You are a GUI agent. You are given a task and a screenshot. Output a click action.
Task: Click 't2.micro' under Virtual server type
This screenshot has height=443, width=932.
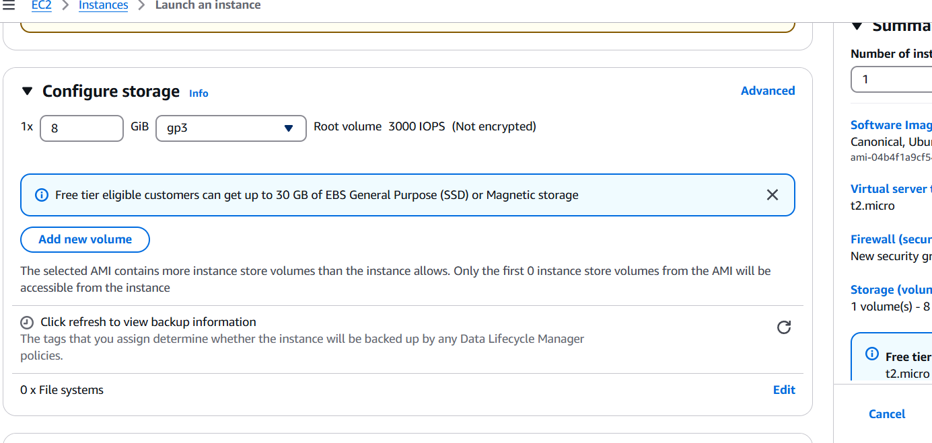[x=873, y=206]
